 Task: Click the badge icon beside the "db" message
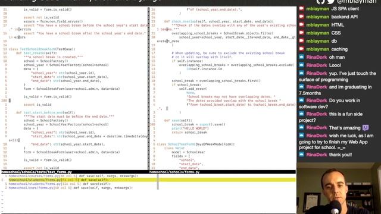point(302,41)
